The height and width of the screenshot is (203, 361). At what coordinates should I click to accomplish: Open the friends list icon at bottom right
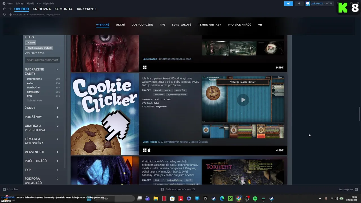(356, 189)
